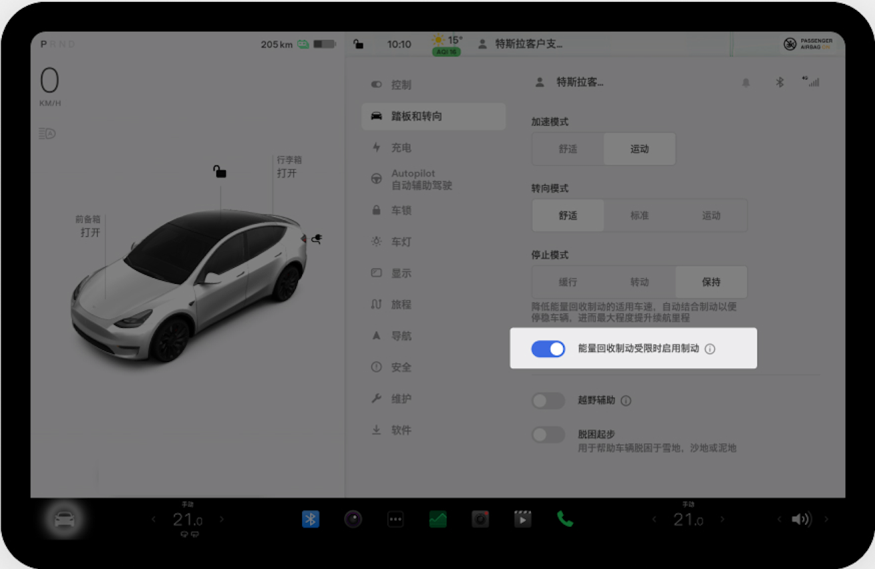Tap the volume control bottom-right
Screen dimensions: 875x569
point(801,519)
